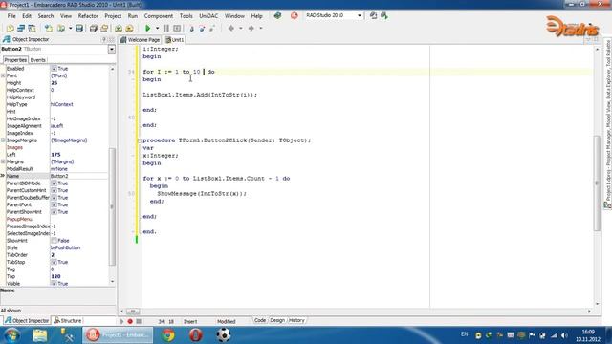Collapse the Button2Click procedure code fold
The width and height of the screenshot is (612, 344).
(140, 140)
